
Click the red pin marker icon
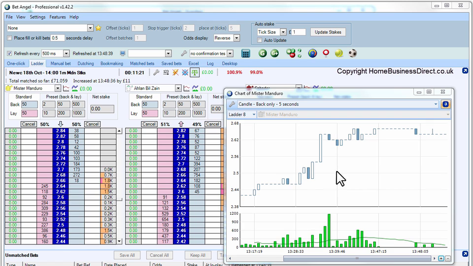pyautogui.click(x=326, y=53)
